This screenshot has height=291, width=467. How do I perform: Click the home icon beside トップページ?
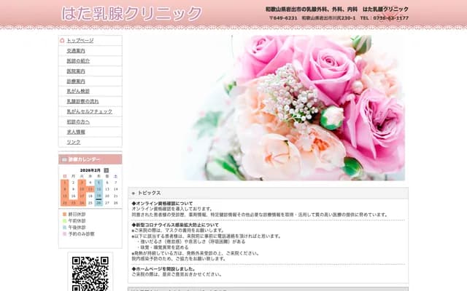[62, 40]
